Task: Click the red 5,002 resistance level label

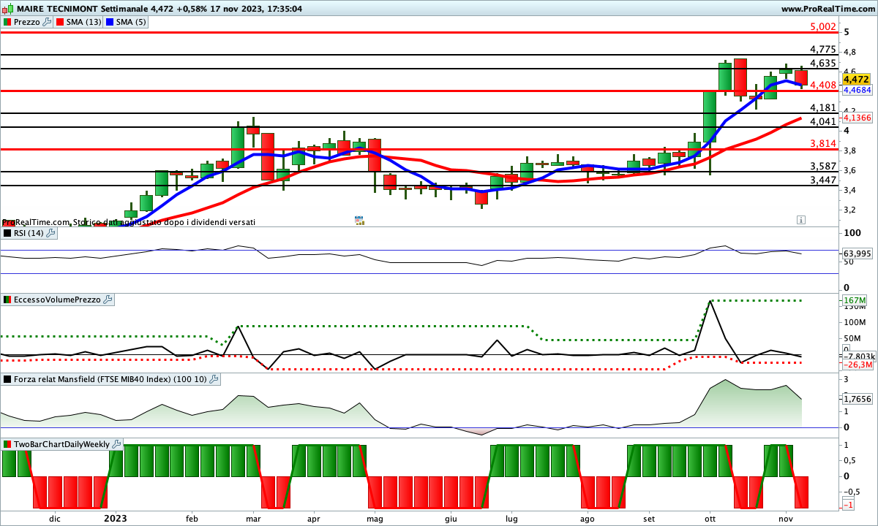Action: point(823,27)
